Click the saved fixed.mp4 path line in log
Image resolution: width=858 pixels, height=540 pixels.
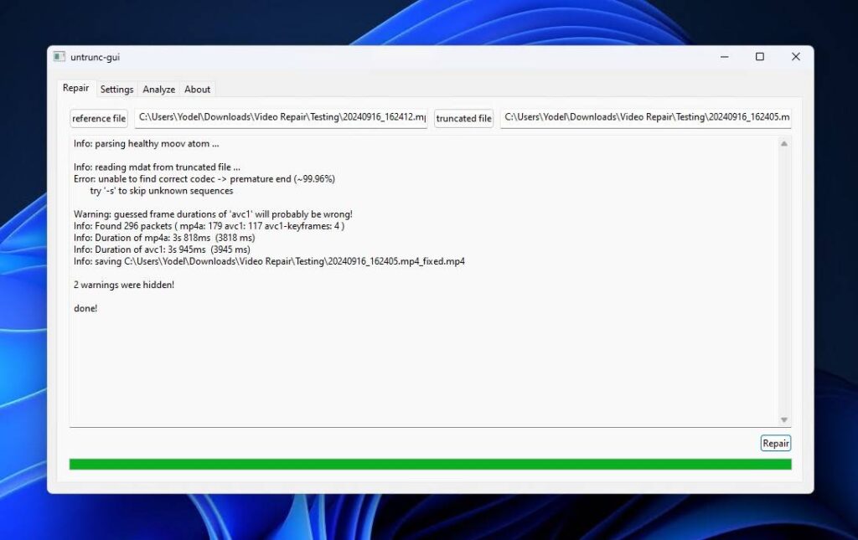point(268,260)
